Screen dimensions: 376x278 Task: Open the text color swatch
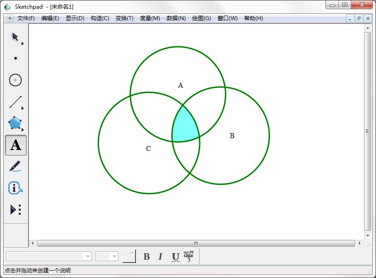point(129,256)
